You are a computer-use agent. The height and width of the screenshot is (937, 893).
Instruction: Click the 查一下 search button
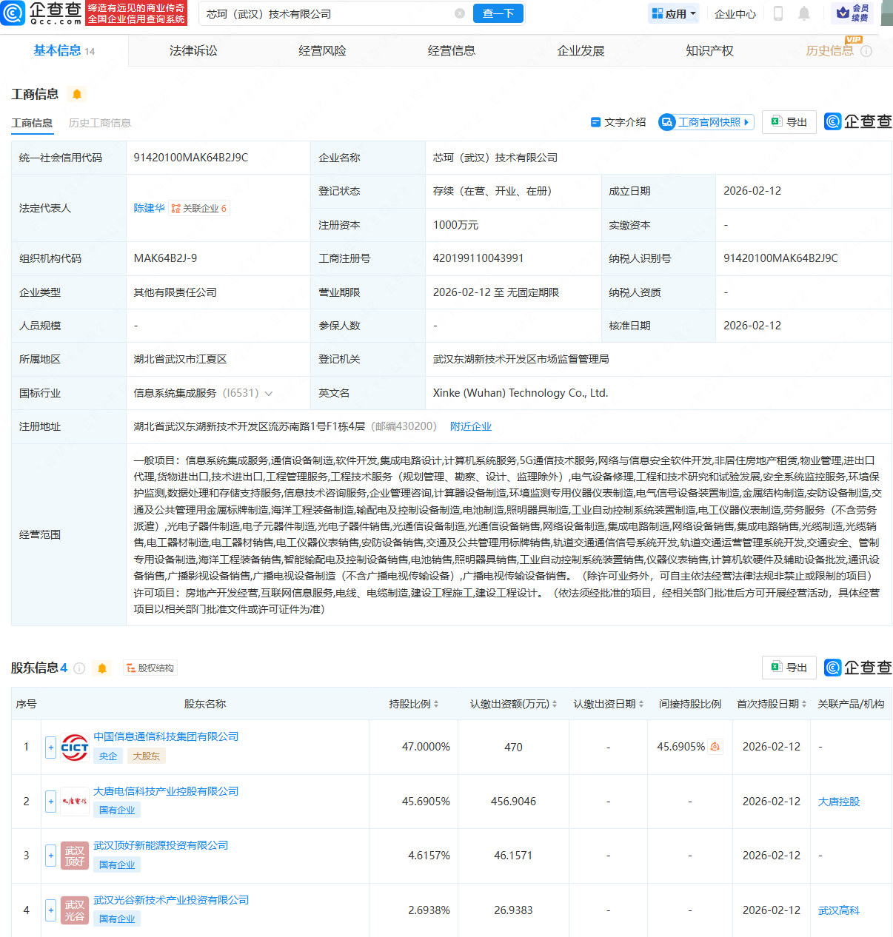point(498,13)
